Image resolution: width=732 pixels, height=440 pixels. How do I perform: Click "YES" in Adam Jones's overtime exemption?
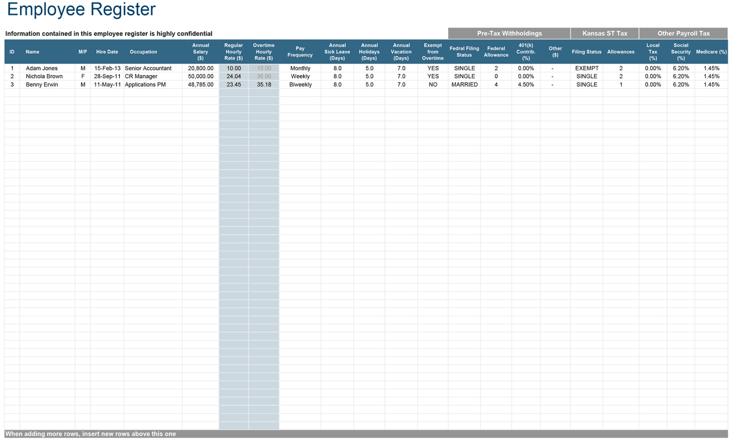coord(433,68)
